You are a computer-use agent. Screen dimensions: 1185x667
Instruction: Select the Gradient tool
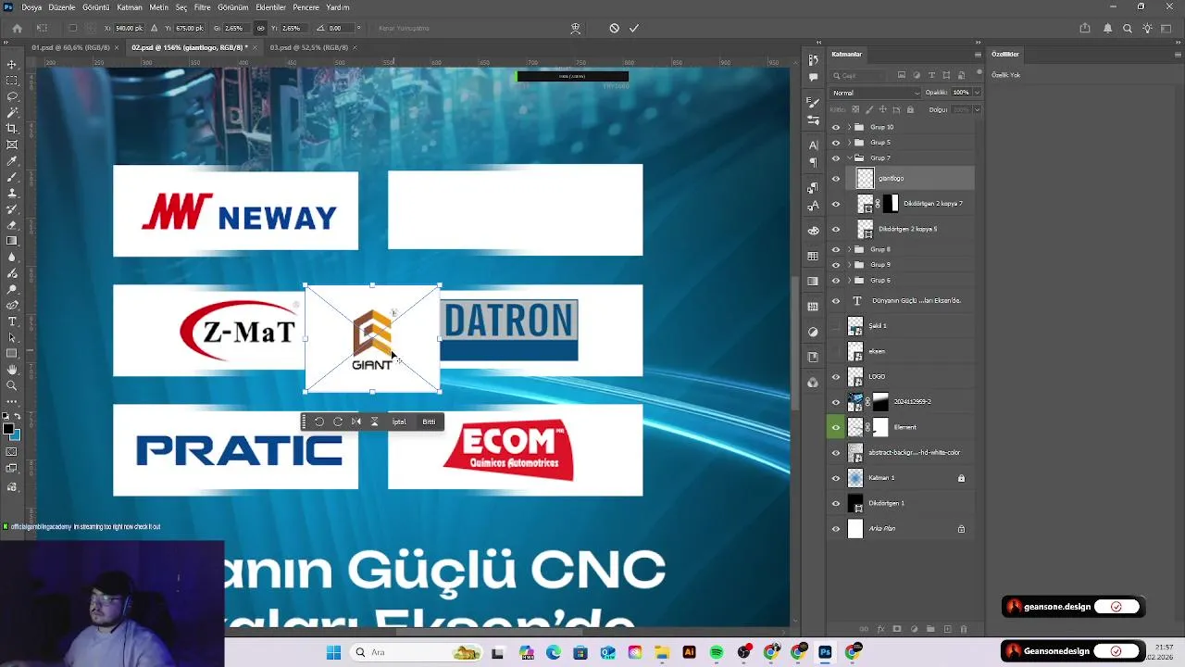coord(12,241)
